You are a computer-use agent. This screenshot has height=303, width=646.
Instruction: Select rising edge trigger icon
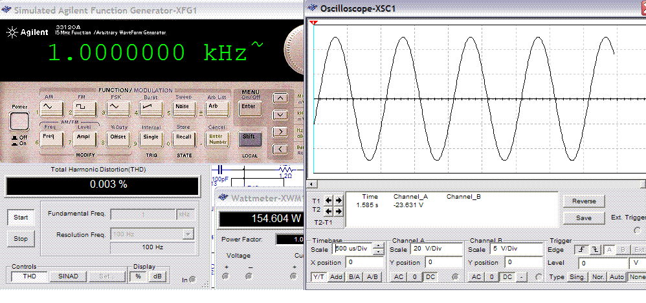click(x=582, y=250)
